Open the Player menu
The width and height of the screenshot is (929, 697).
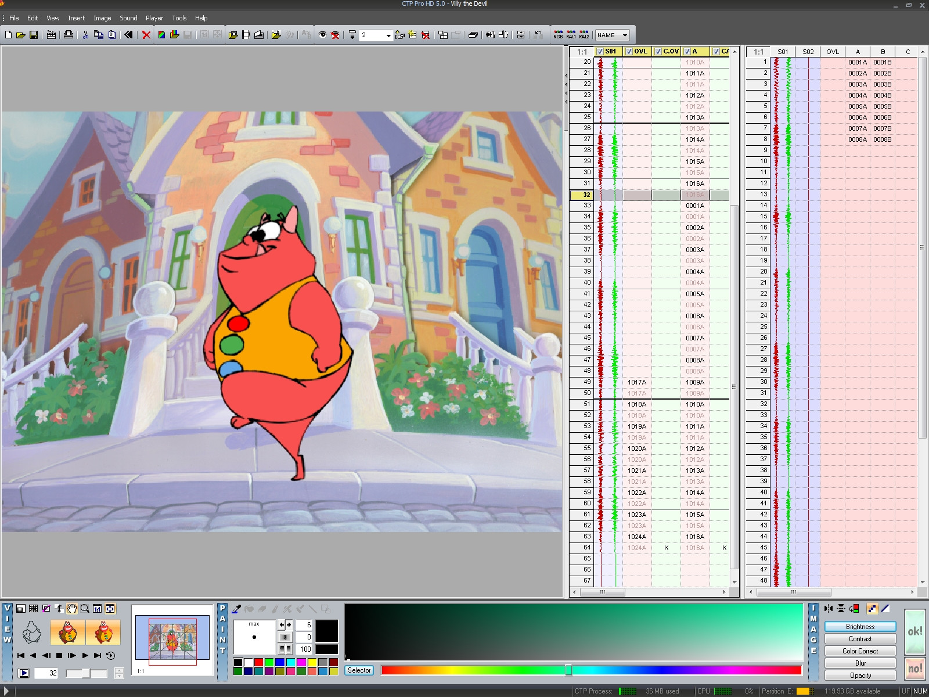[154, 18]
